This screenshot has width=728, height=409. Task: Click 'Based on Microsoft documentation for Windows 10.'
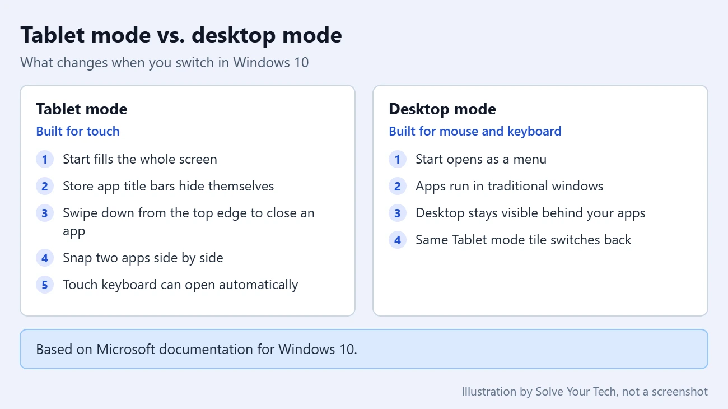coord(197,349)
